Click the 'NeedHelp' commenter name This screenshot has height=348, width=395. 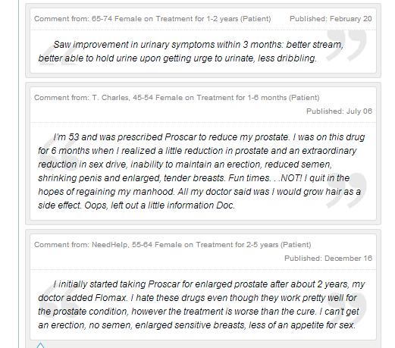pos(111,245)
